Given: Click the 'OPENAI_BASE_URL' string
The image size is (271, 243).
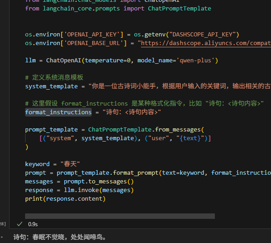Looking at the screenshot, I should (94, 43).
